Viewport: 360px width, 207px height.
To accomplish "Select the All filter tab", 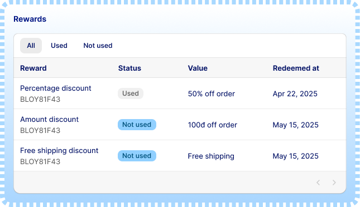I will pos(31,46).
